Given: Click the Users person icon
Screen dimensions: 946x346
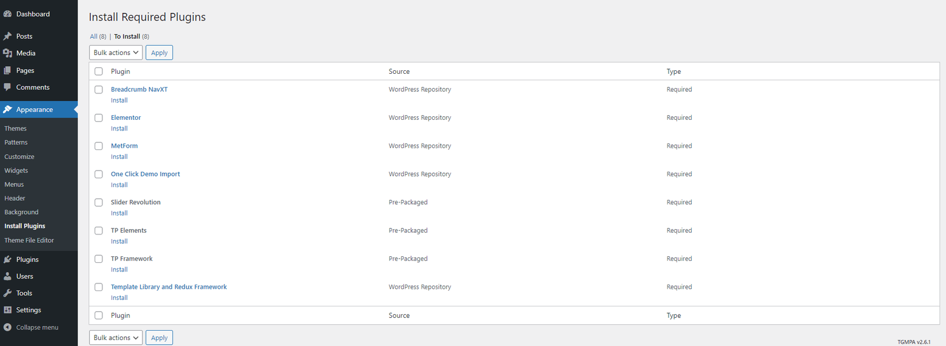Looking at the screenshot, I should 8,276.
